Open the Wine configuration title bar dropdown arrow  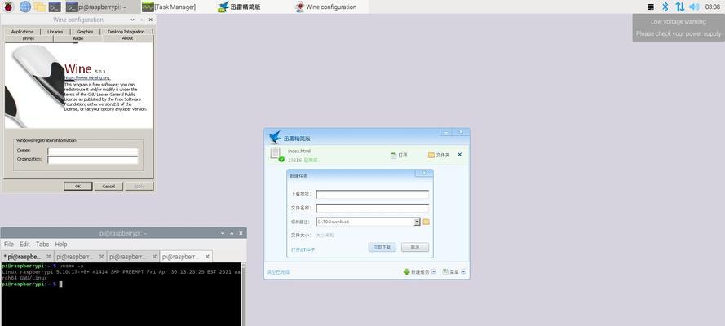coord(133,20)
